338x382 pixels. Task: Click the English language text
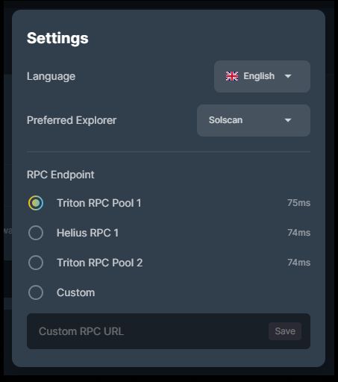pos(259,76)
